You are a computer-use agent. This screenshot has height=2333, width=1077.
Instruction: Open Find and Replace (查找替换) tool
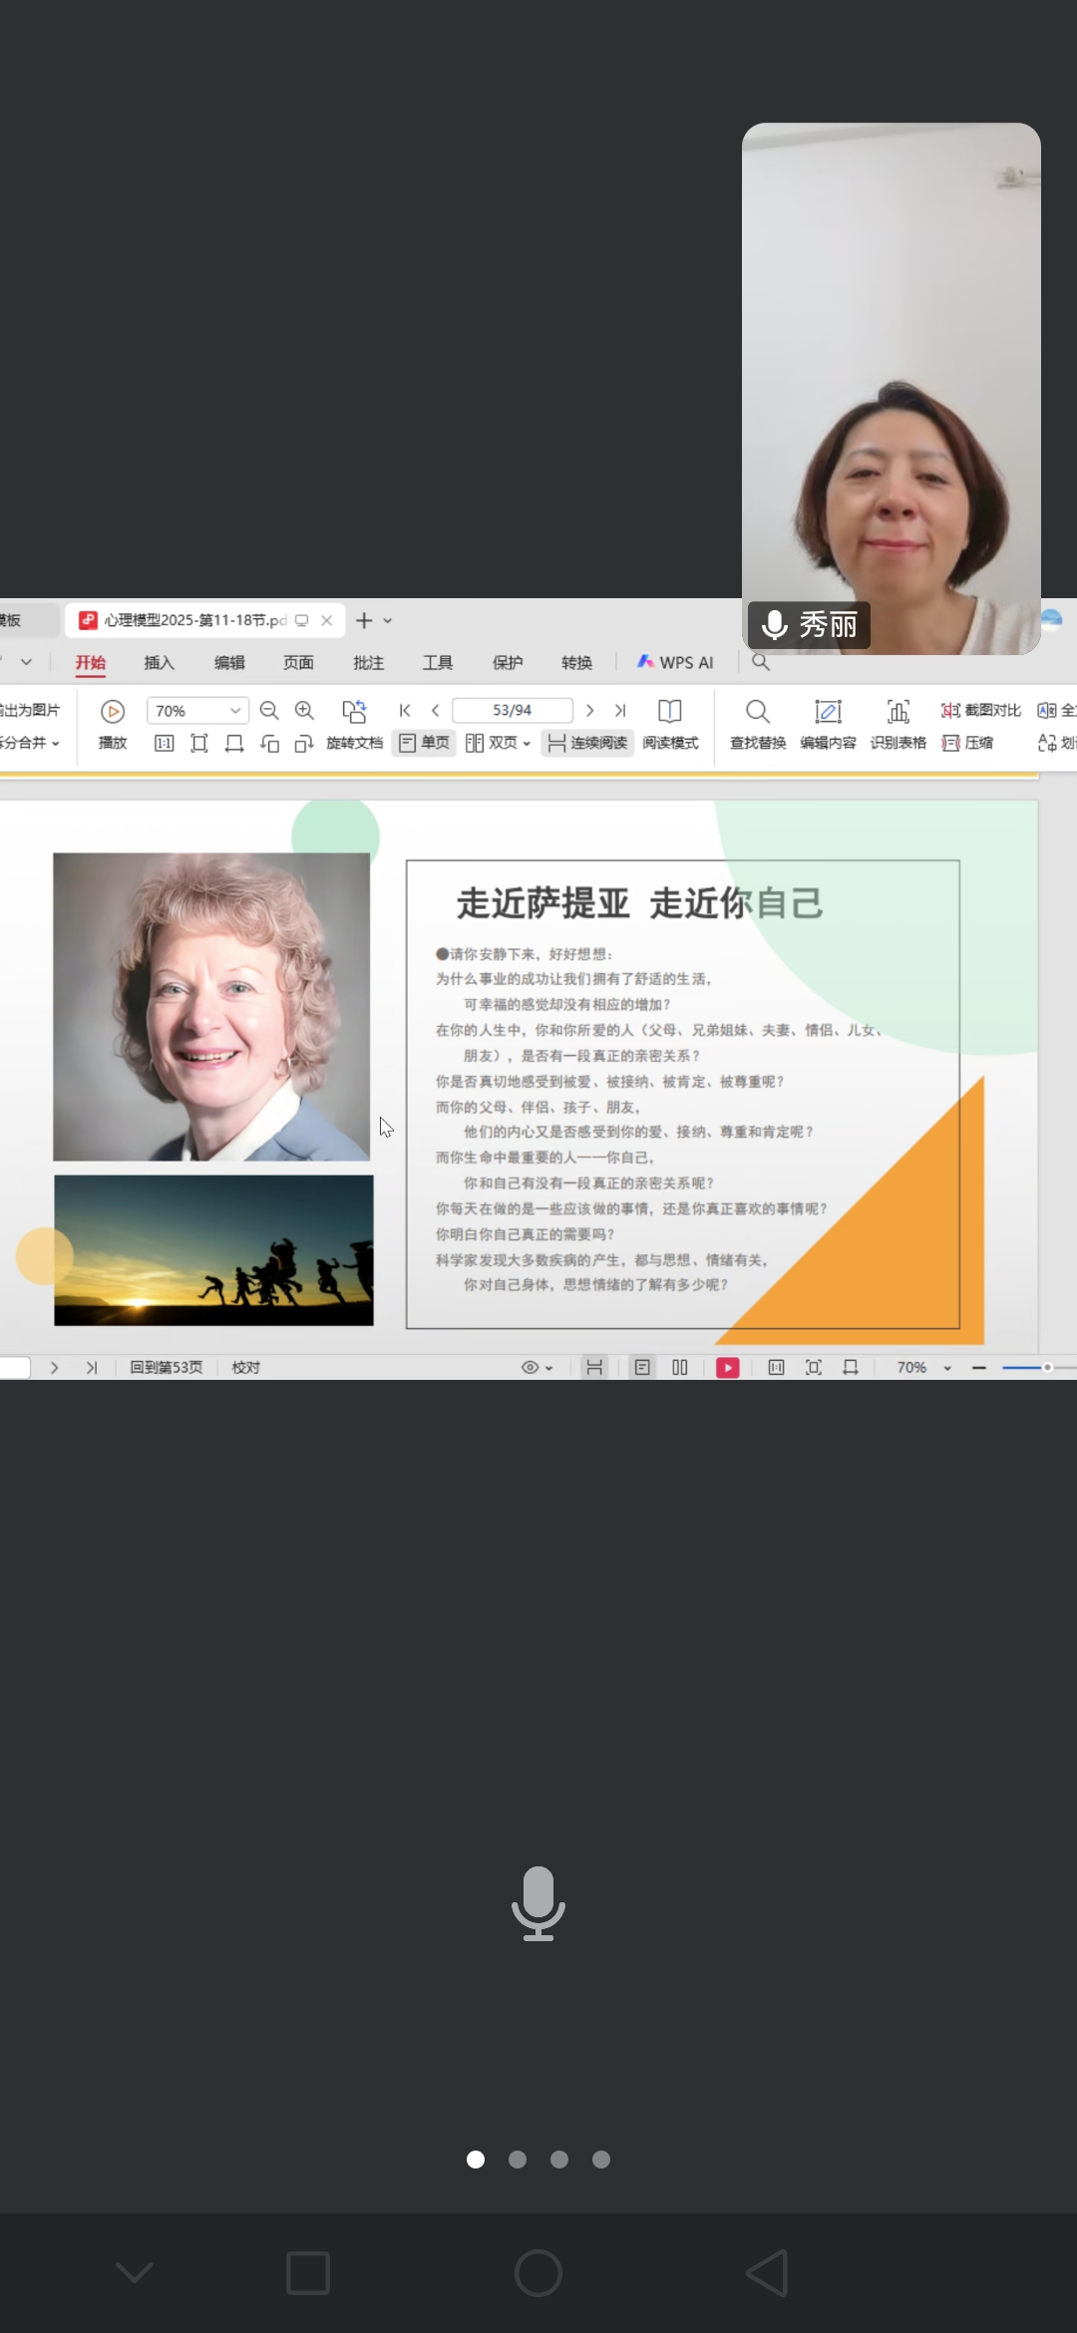[758, 712]
